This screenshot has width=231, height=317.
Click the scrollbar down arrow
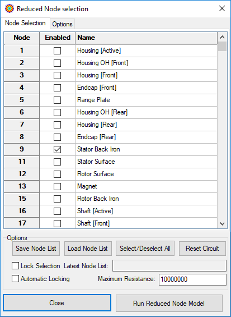[x=223, y=224]
